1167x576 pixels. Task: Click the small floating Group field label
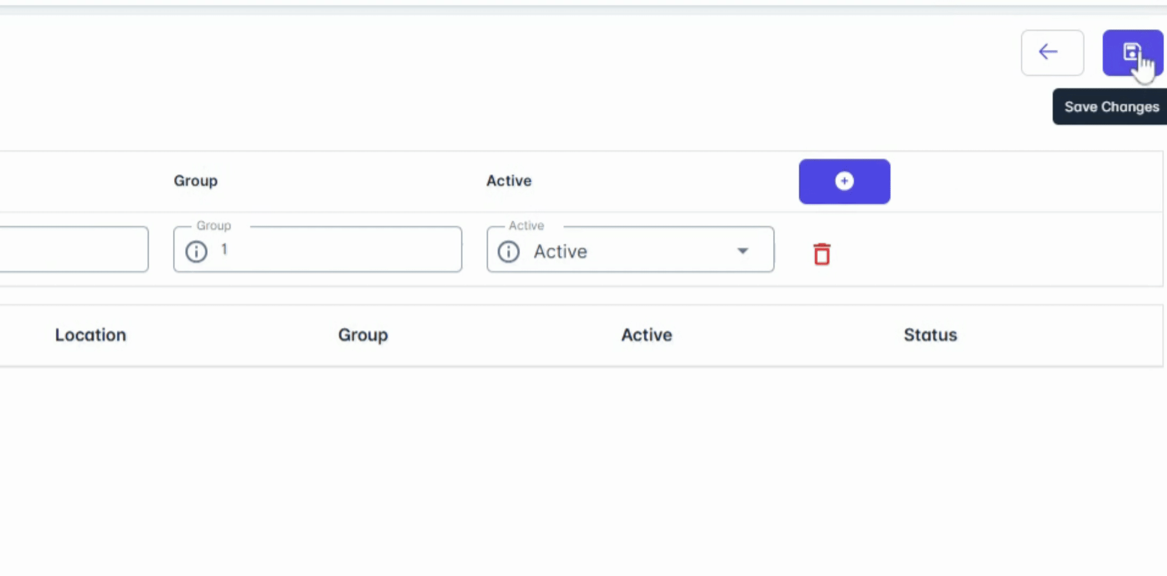click(214, 226)
